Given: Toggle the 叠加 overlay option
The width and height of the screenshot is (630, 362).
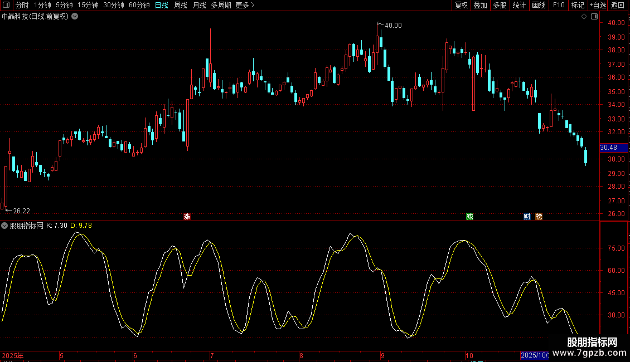Looking at the screenshot, I should point(480,5).
